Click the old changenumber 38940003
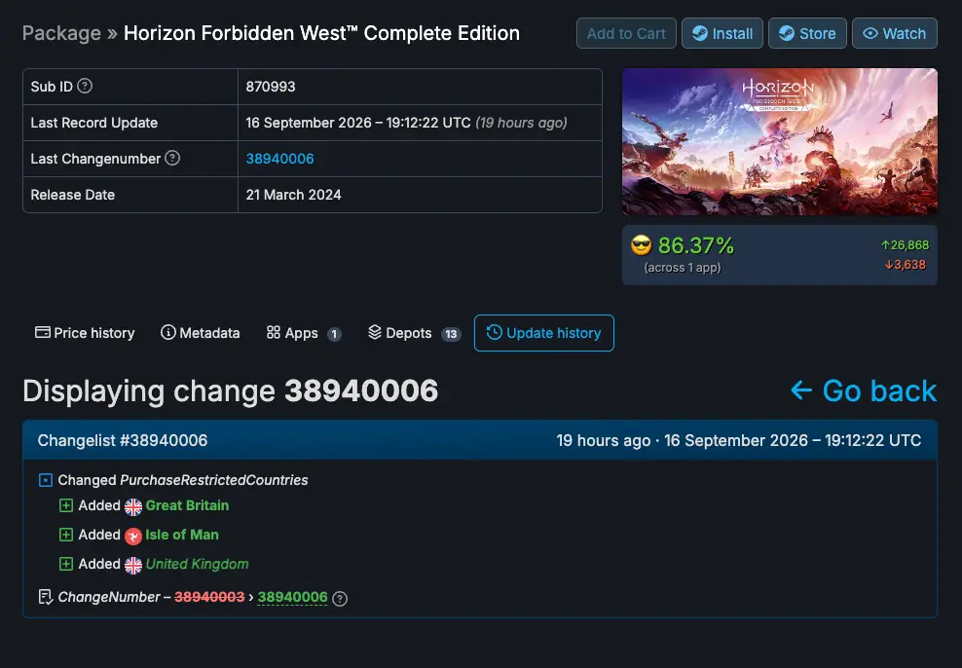The width and height of the screenshot is (962, 668). [x=209, y=597]
